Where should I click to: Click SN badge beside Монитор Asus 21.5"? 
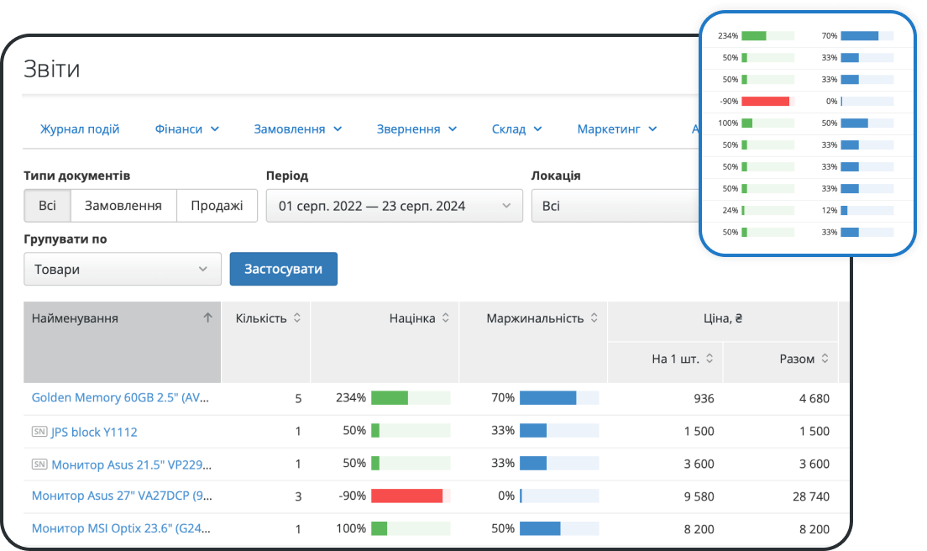coord(39,464)
